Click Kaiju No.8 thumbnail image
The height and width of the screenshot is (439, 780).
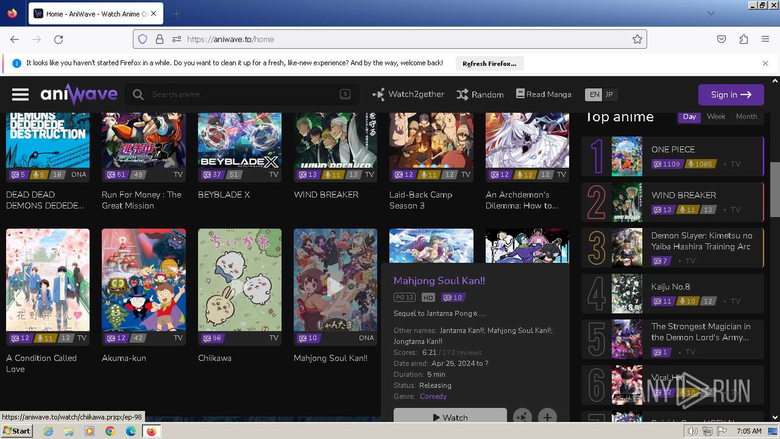627,293
